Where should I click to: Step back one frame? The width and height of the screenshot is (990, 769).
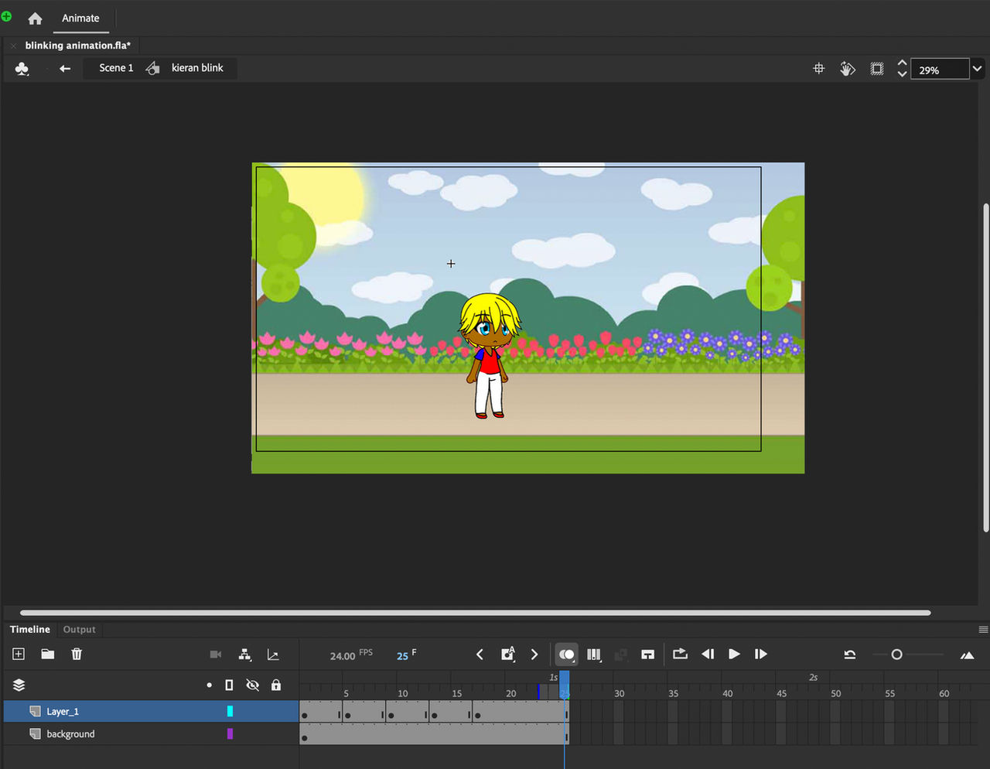pos(708,655)
